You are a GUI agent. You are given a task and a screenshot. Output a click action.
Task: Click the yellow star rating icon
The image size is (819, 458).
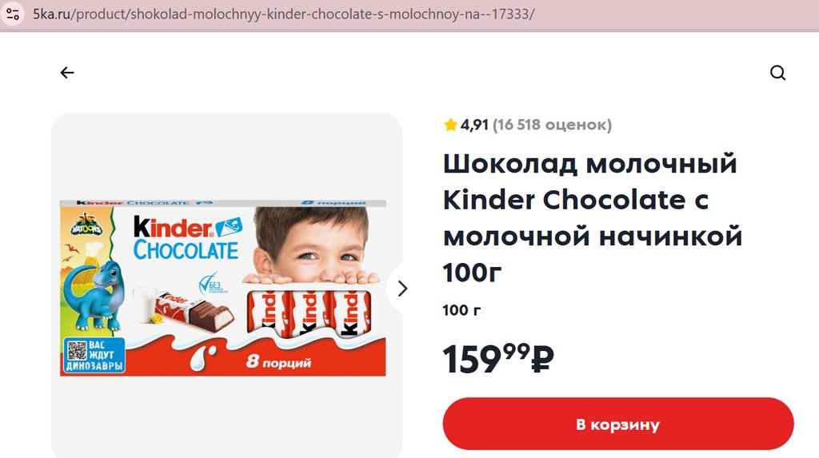click(450, 125)
